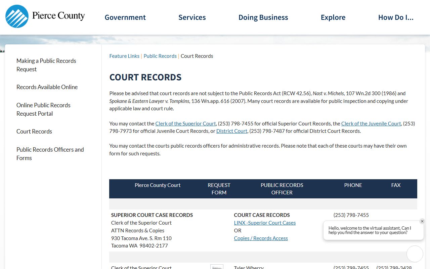This screenshot has height=269, width=430.
Task: Select Court Records in the sidebar
Action: pos(34,131)
